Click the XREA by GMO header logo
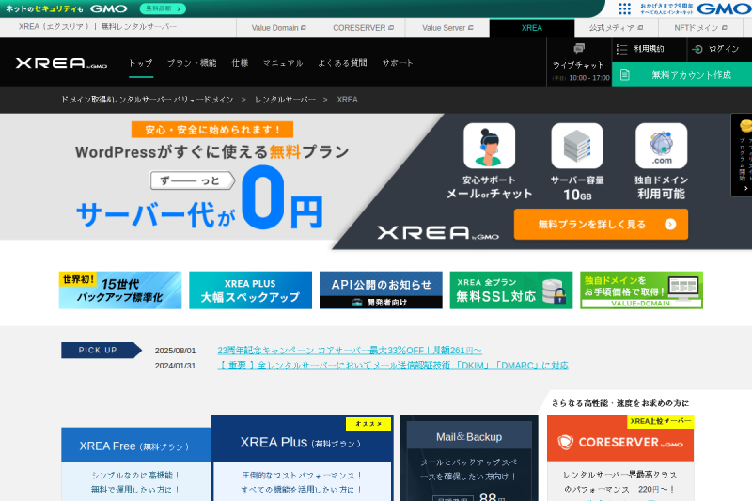This screenshot has width=752, height=501. 61,63
